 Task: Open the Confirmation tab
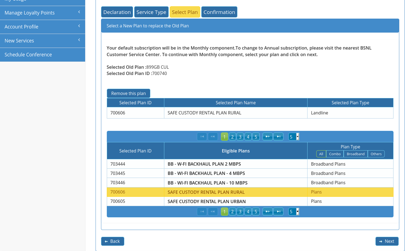pos(219,12)
